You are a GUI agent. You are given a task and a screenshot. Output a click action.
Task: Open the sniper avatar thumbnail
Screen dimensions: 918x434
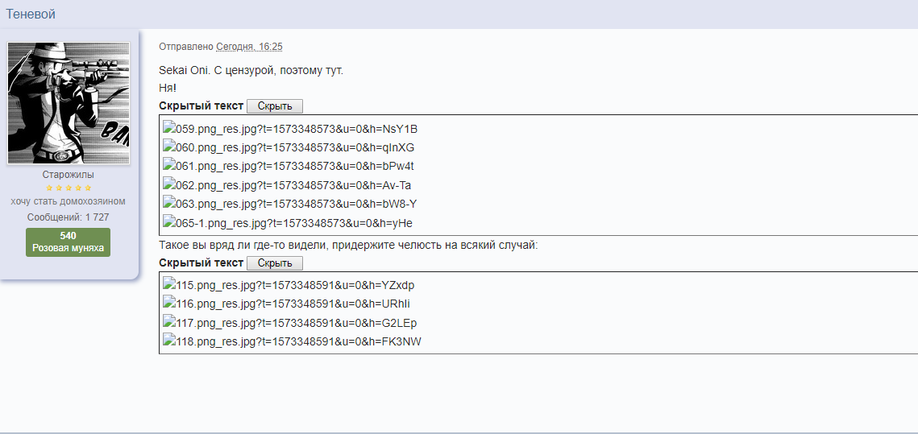(x=69, y=103)
